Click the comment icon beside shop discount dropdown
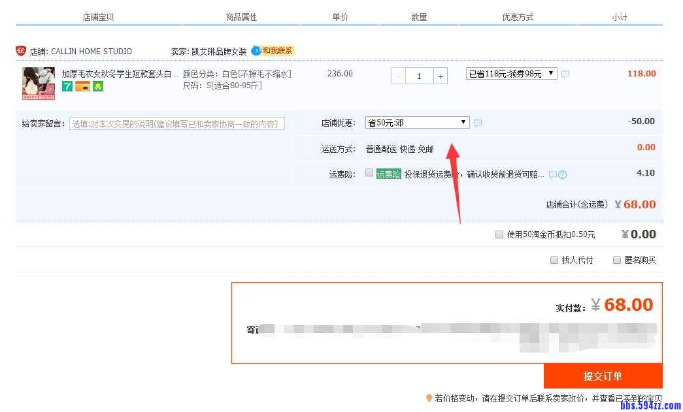Viewport: 683px width, 412px height. pos(478,123)
